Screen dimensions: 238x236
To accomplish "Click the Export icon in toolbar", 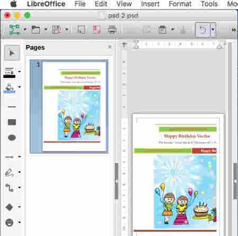I will click(81, 30).
